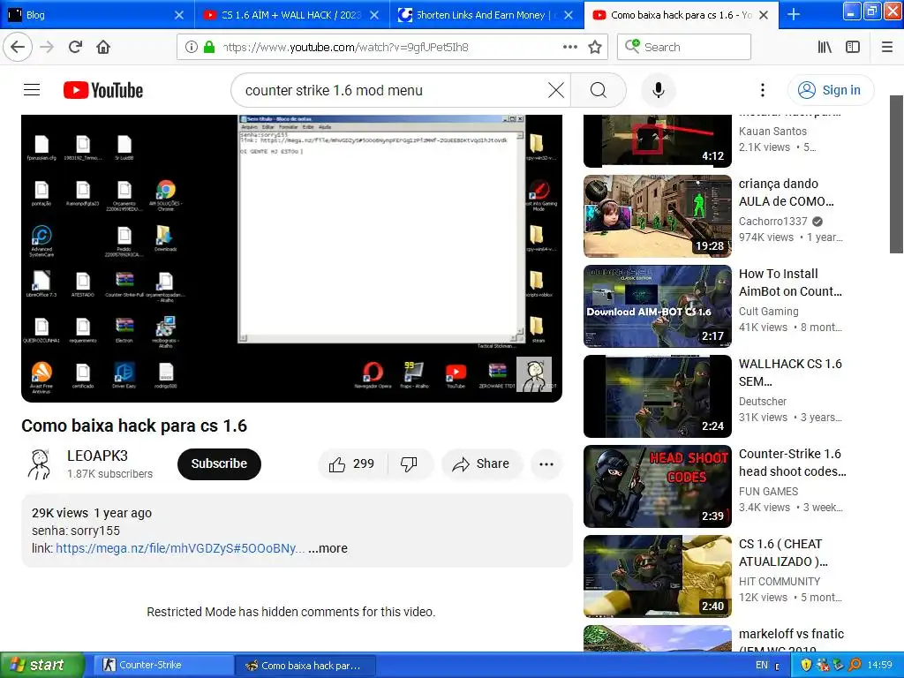904x678 pixels.
Task: Open WALLHACK CS 1.6 SEM video thumbnail
Action: point(657,396)
